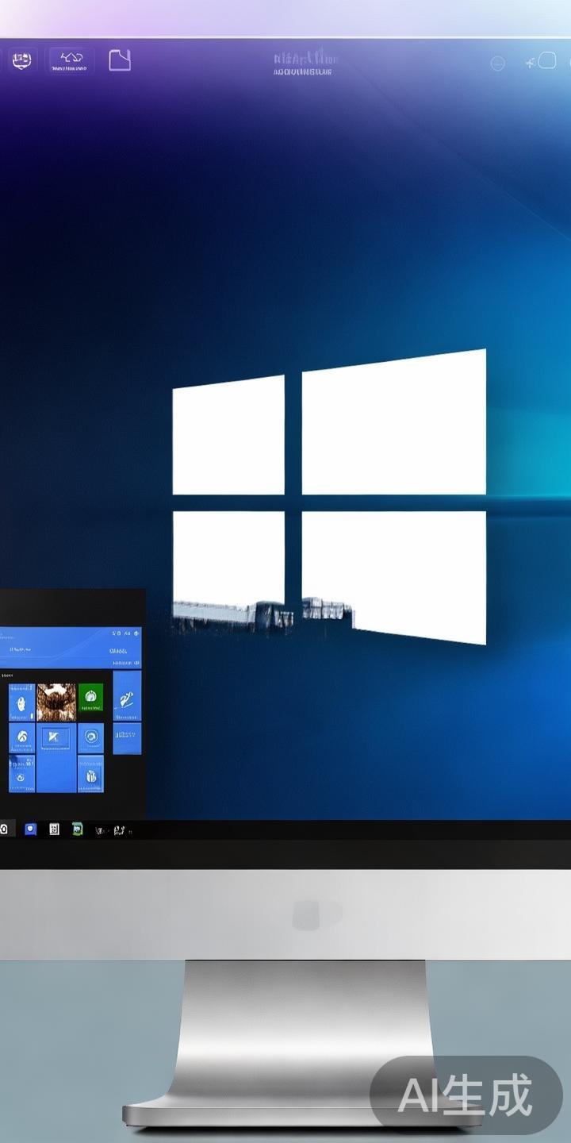This screenshot has width=571, height=1143.
Task: Click the circled minus icon at top right
Action: click(x=497, y=63)
